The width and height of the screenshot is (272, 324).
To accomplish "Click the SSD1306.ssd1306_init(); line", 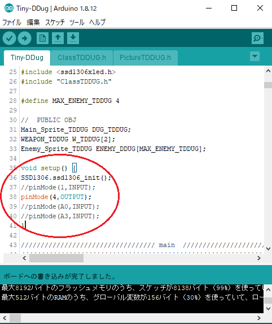I will tap(66, 178).
